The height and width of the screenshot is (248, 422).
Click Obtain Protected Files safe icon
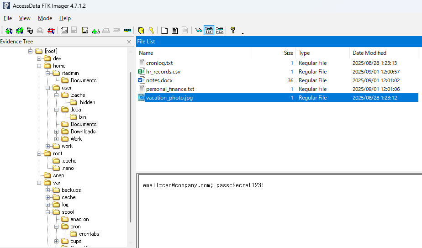pos(141,31)
